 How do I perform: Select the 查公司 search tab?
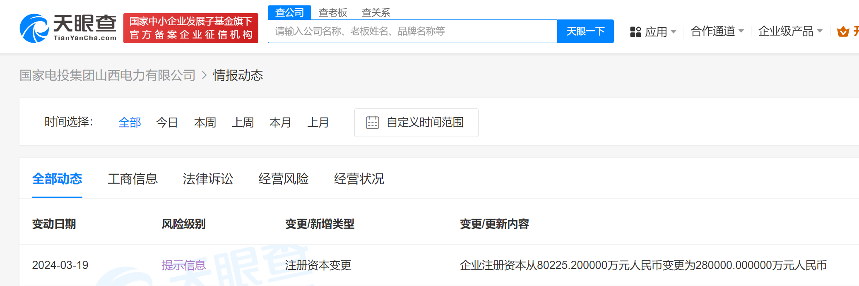click(x=289, y=12)
